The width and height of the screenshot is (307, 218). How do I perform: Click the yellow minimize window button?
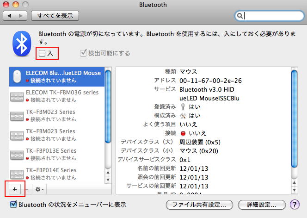(16, 4)
